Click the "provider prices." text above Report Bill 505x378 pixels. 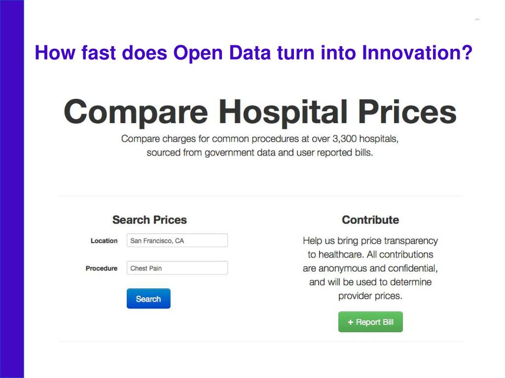click(370, 296)
